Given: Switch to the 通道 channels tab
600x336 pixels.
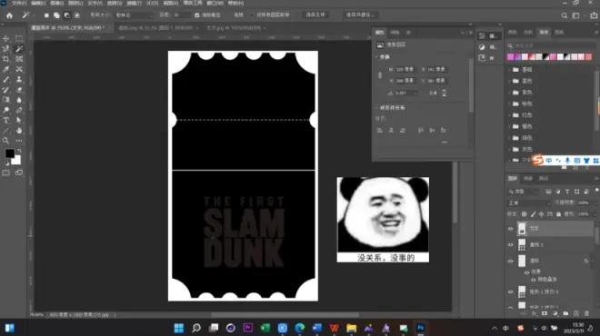Looking at the screenshot, I should point(527,179).
